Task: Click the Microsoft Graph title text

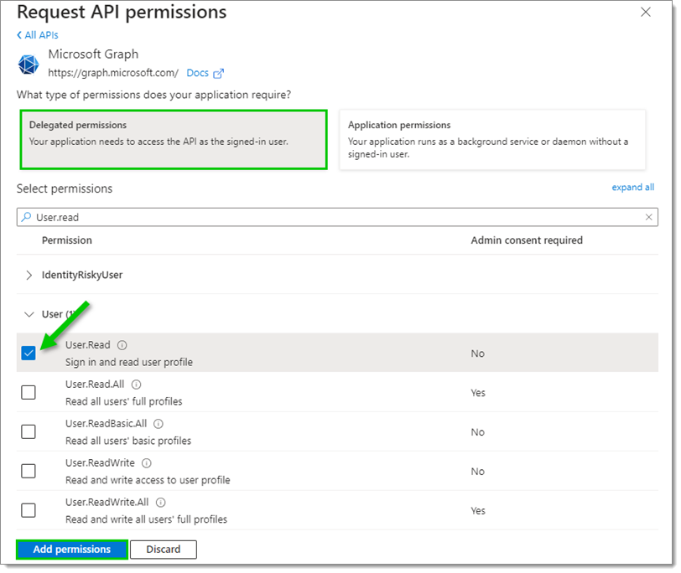Action: (93, 54)
